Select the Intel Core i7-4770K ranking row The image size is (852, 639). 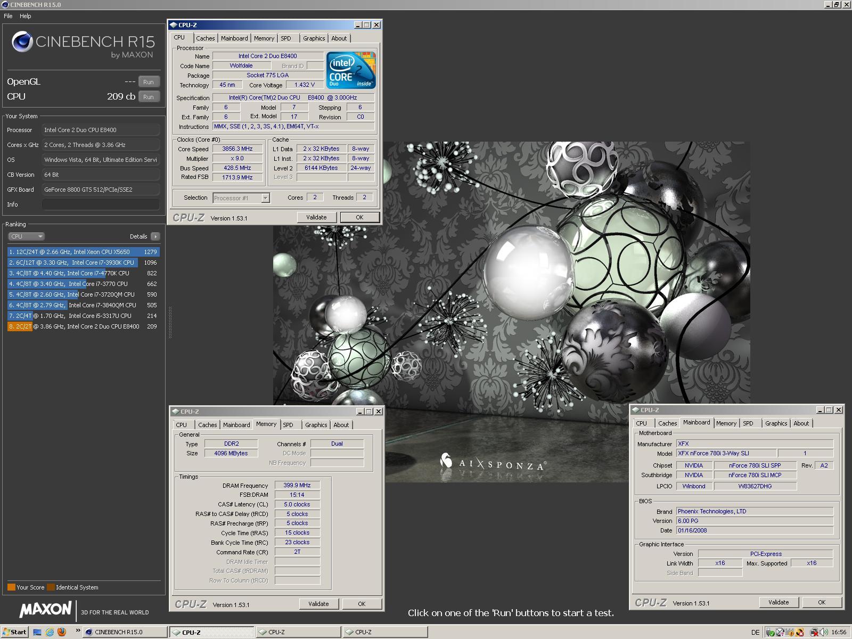(84, 273)
